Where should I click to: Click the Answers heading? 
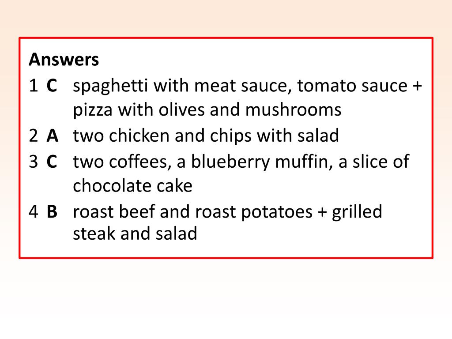point(64,60)
